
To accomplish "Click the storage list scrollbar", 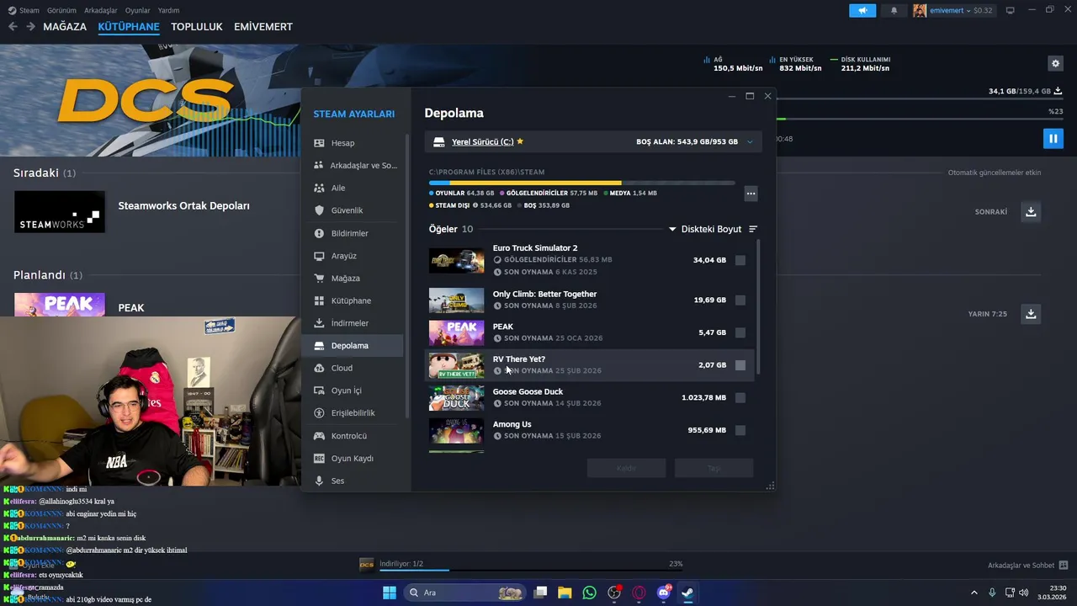I will pyautogui.click(x=759, y=307).
